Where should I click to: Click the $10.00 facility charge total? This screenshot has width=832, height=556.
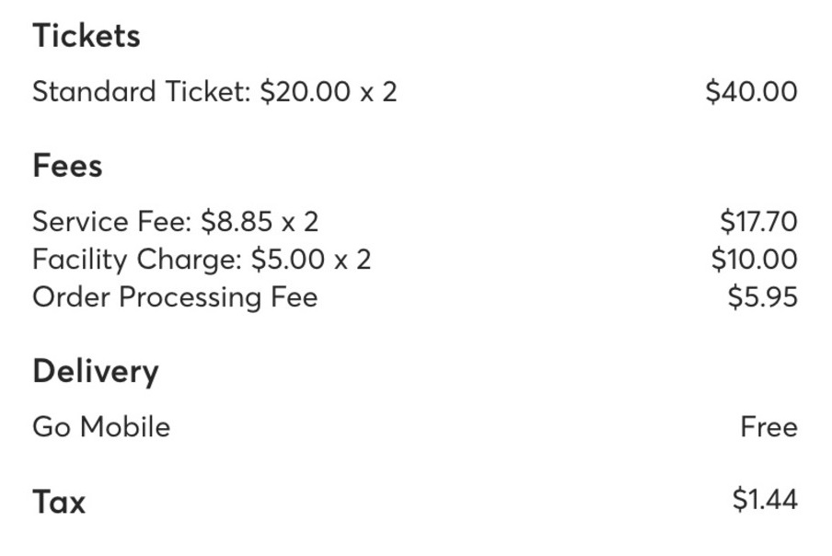coord(754,260)
